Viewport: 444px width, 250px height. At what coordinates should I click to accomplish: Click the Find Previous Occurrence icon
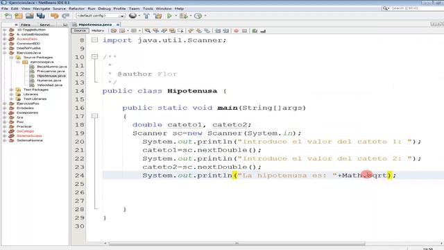(x=155, y=31)
